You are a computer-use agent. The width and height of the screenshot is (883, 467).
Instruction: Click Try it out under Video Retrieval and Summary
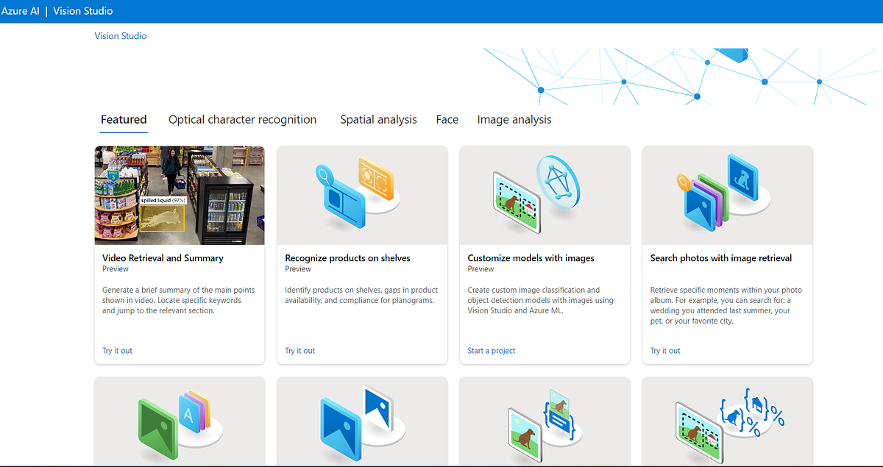click(117, 351)
